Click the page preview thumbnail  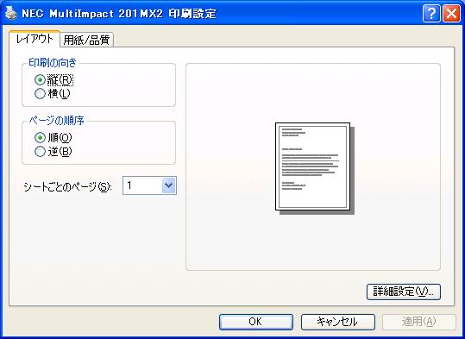[315, 168]
